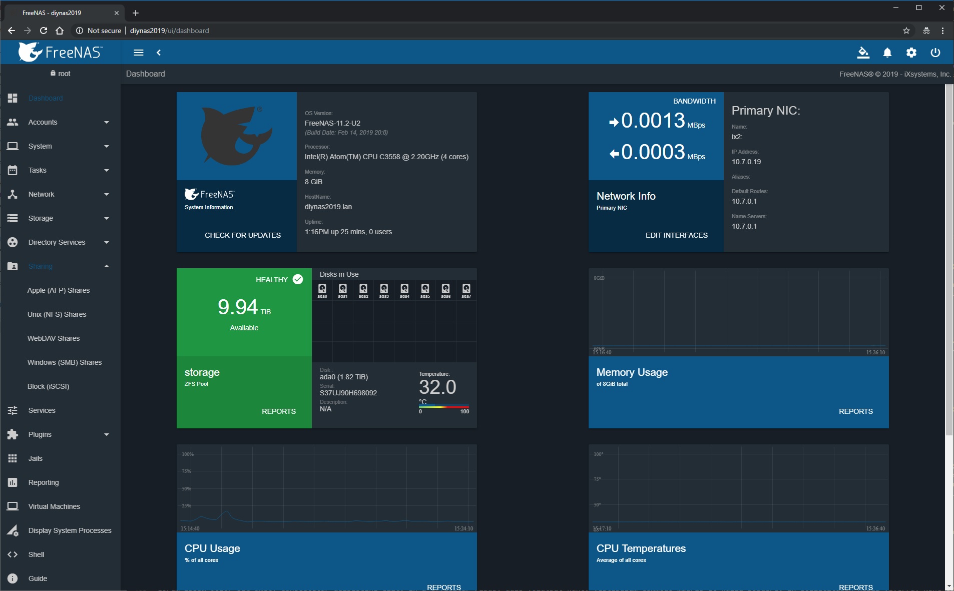Toggle the hamburger side menu icon

tap(139, 53)
